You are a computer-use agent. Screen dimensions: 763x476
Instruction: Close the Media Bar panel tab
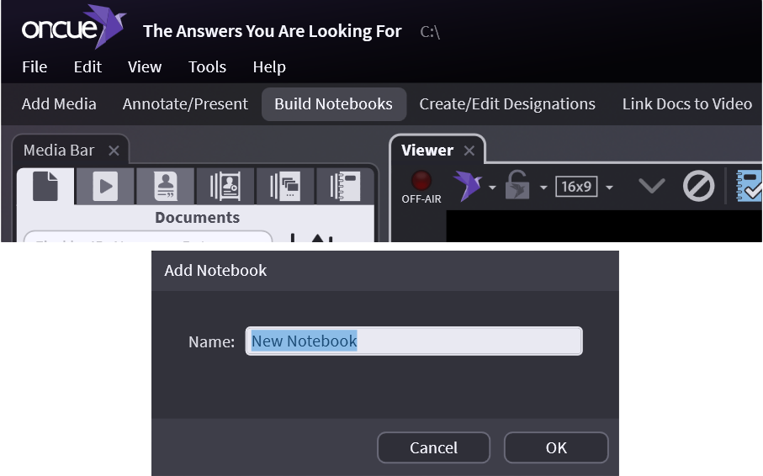[114, 151]
